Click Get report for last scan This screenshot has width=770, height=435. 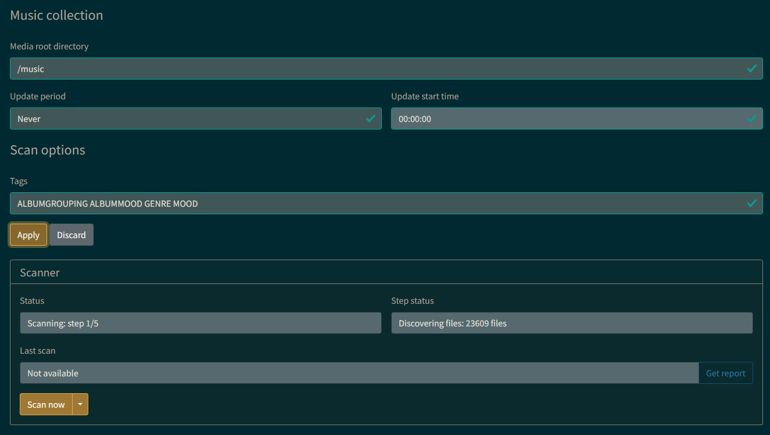[725, 373]
